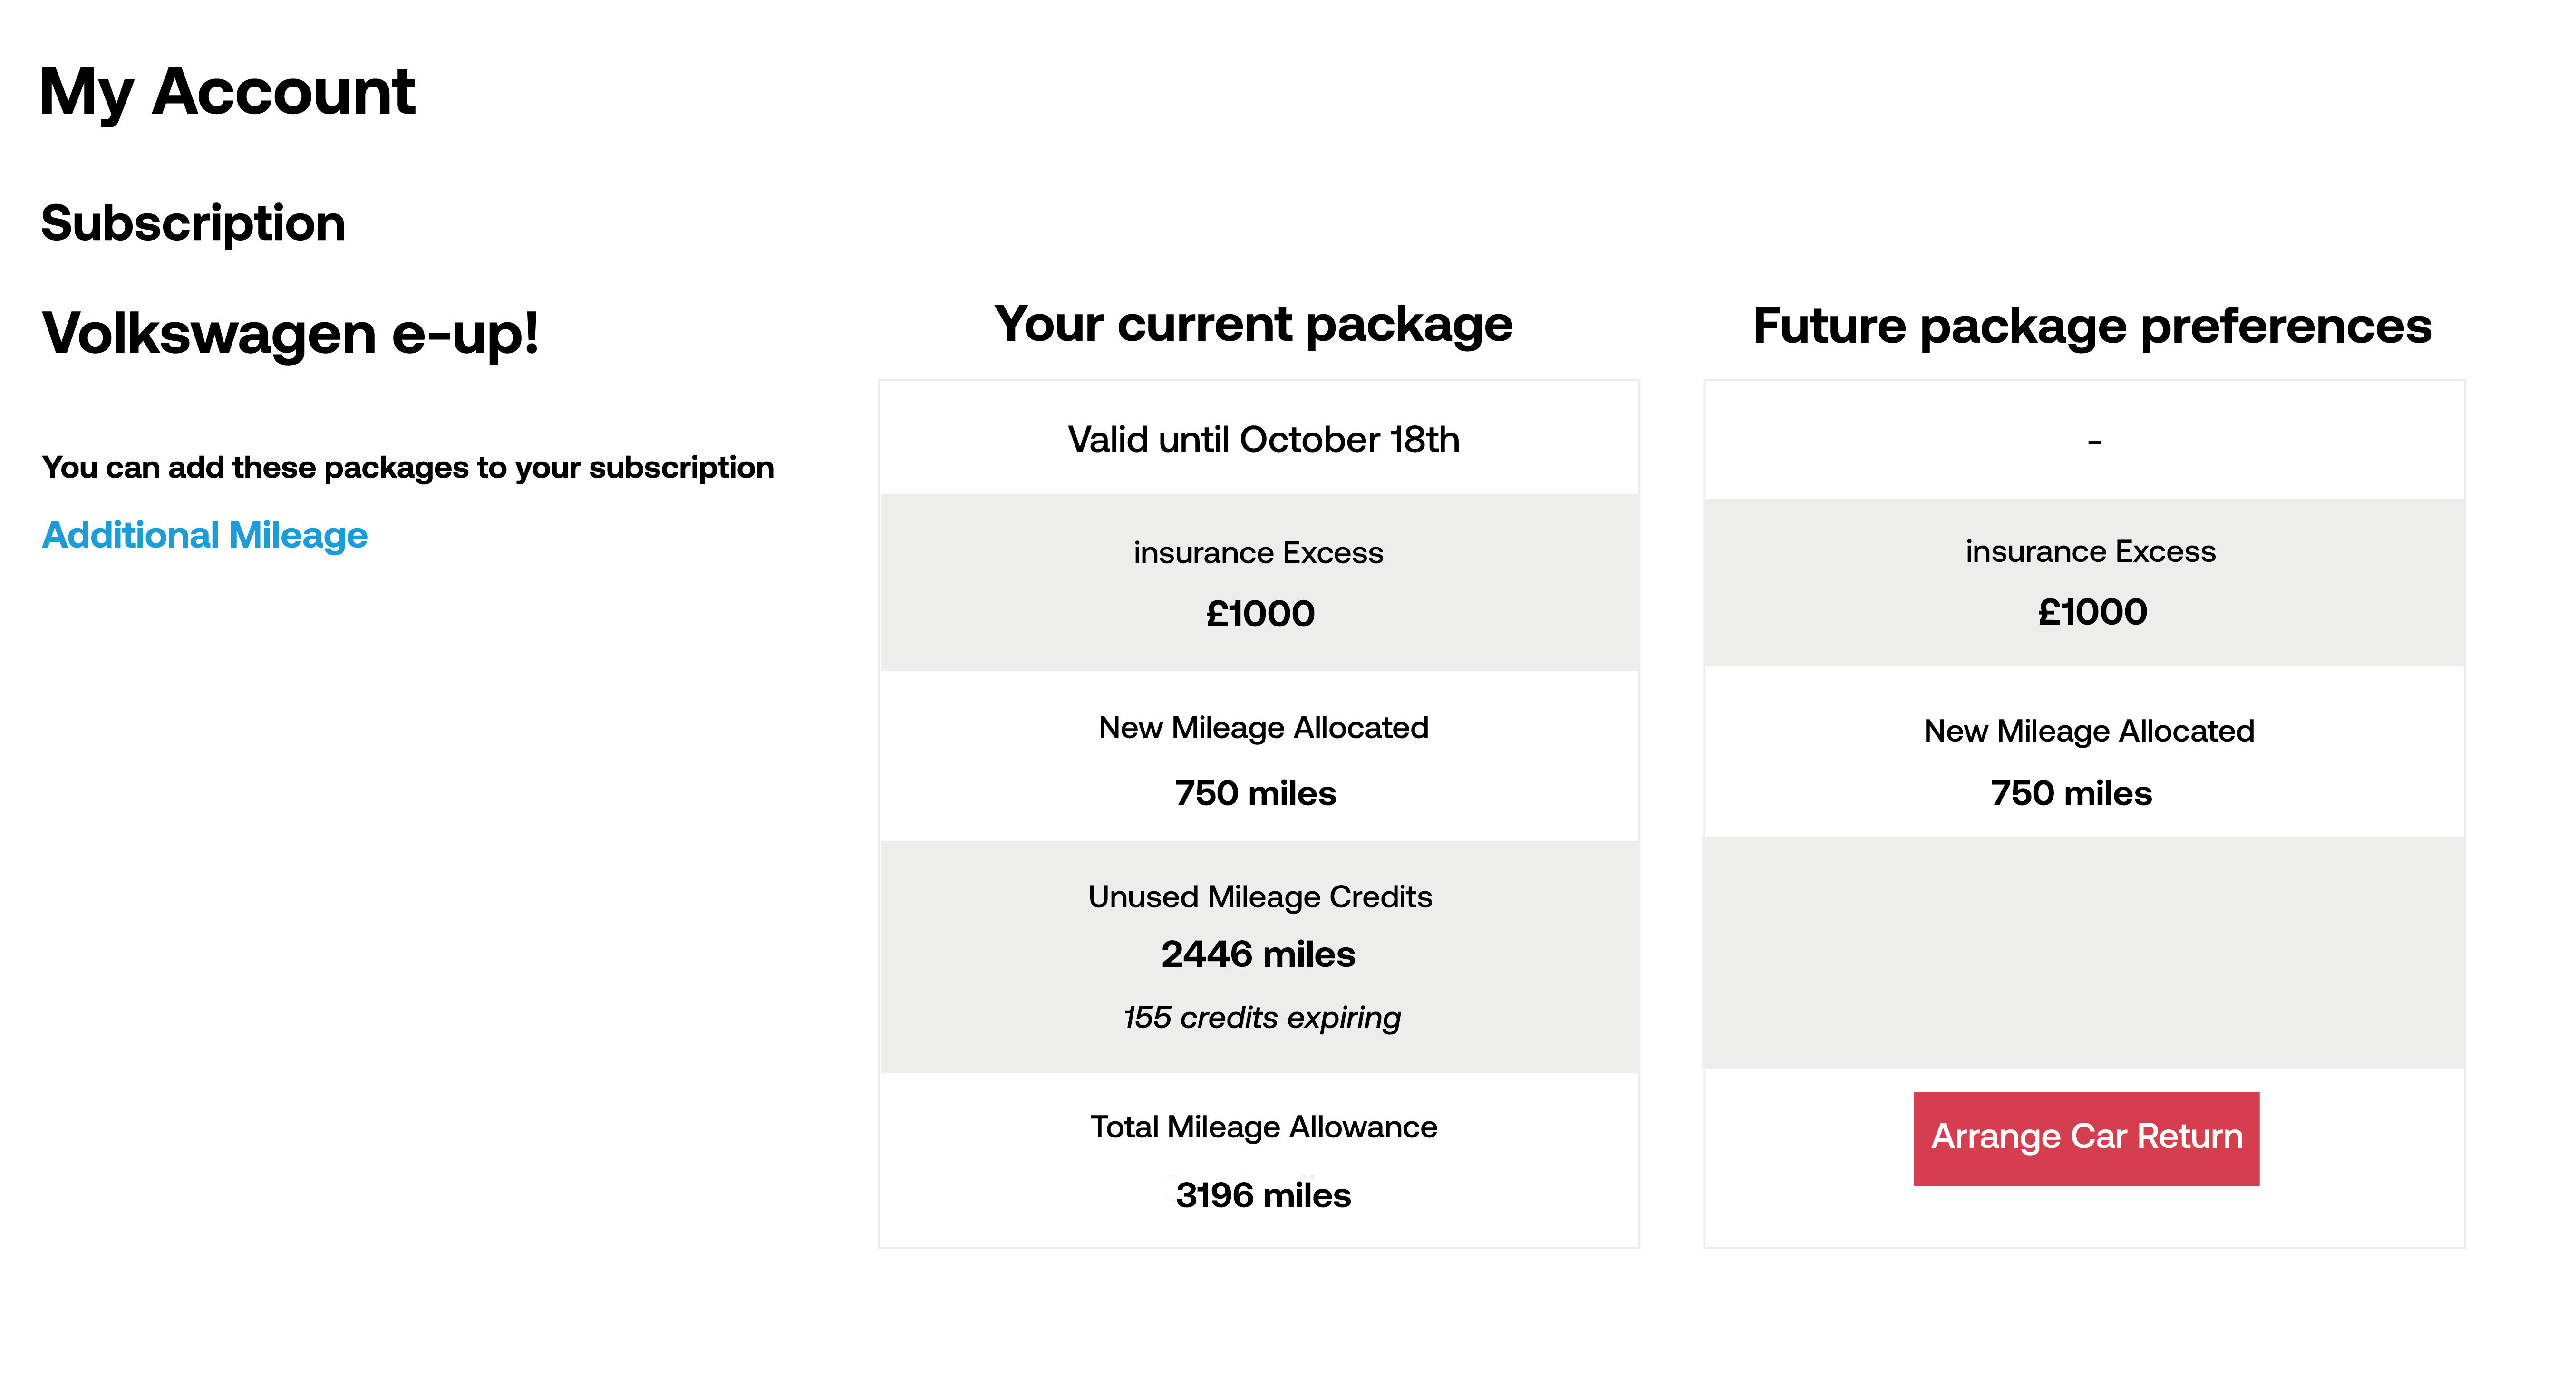Click the current package £1000 insurance excess
The width and height of the screenshot is (2576, 1387).
[1260, 613]
